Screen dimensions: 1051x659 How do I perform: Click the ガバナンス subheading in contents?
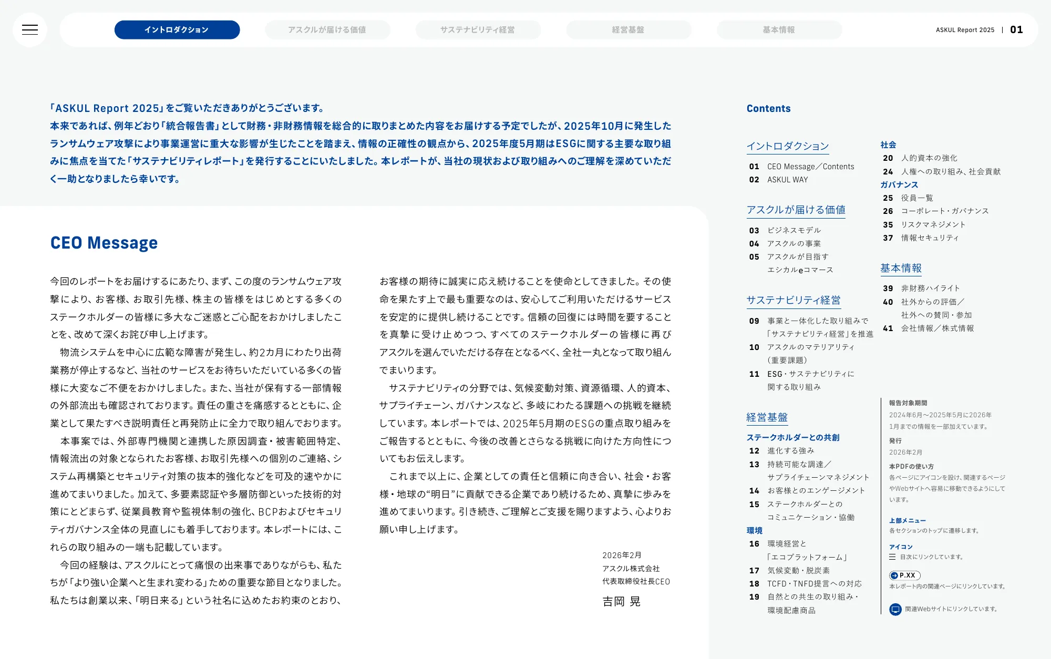(x=900, y=185)
